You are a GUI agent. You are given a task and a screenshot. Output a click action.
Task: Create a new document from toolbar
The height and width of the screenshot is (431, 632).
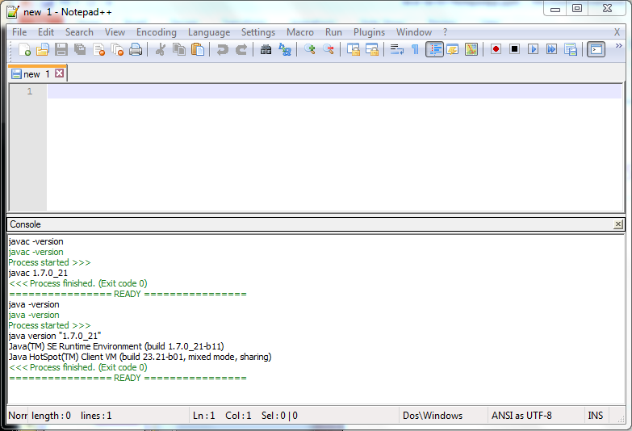coord(24,49)
